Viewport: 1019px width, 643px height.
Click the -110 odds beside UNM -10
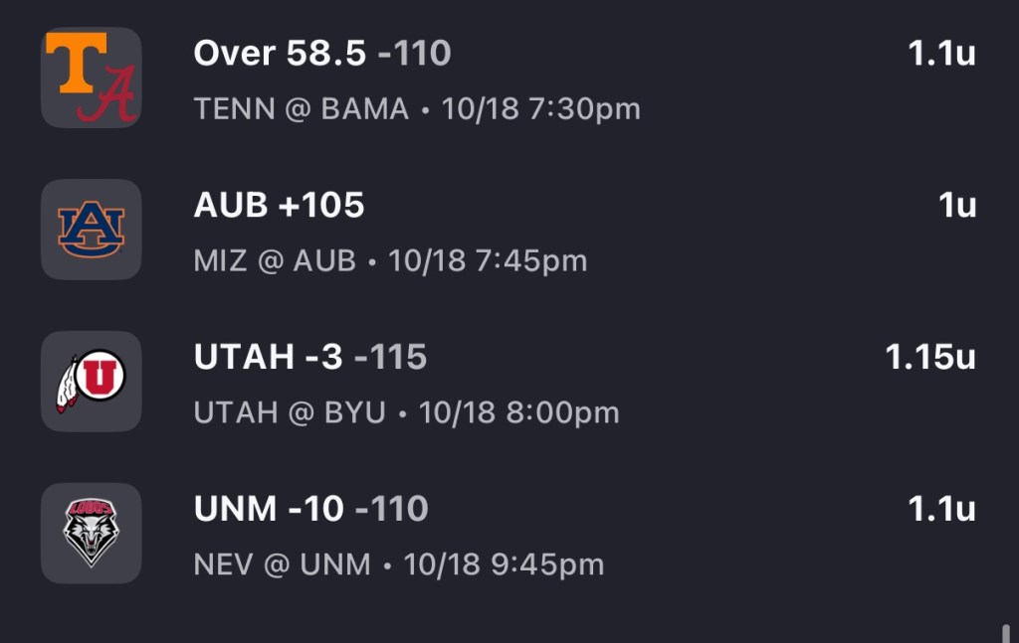[x=391, y=510]
